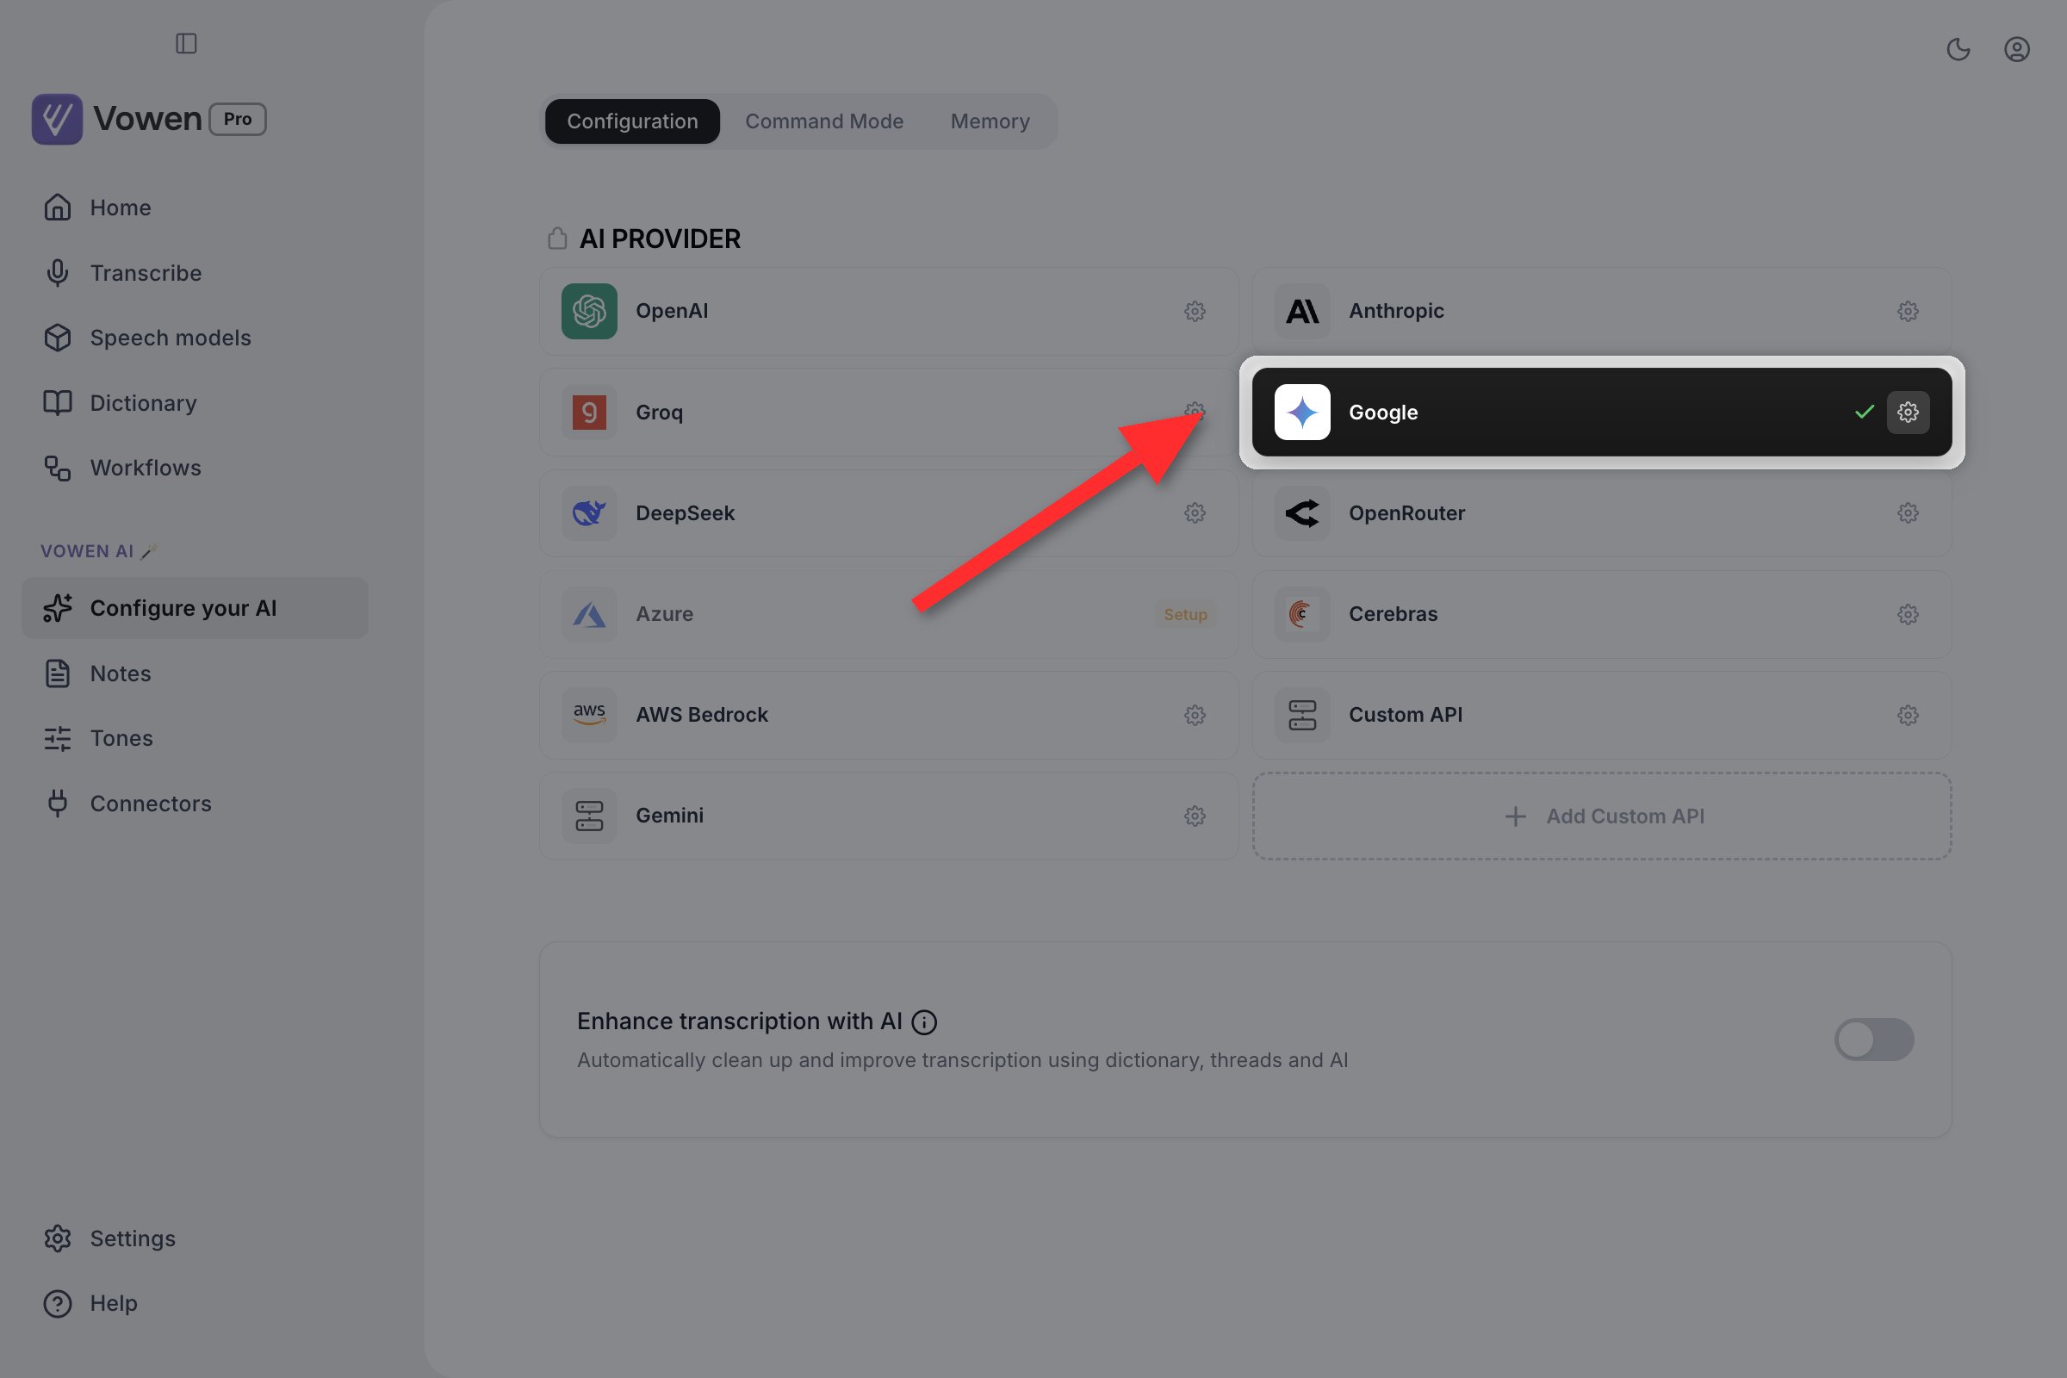Click the Custom API server icon

pos(1301,716)
